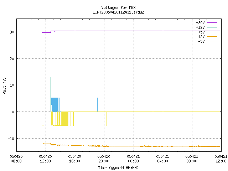Click the x-axis label '050421 04:00'

coord(162,159)
